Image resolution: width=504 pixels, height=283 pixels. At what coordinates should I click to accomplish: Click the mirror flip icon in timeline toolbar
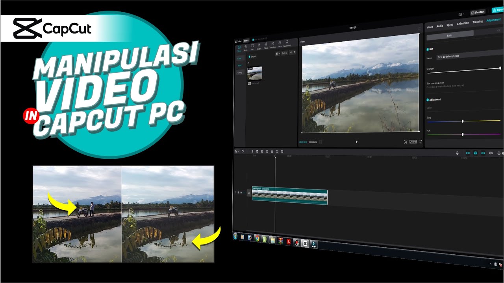point(272,151)
